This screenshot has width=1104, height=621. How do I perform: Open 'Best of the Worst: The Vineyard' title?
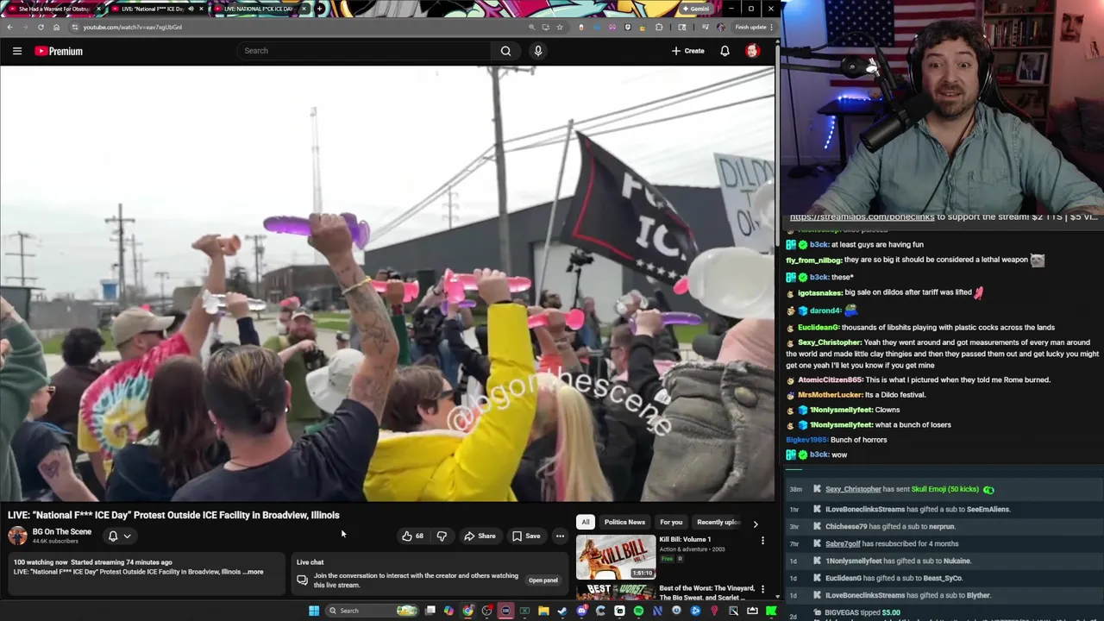[x=707, y=593]
